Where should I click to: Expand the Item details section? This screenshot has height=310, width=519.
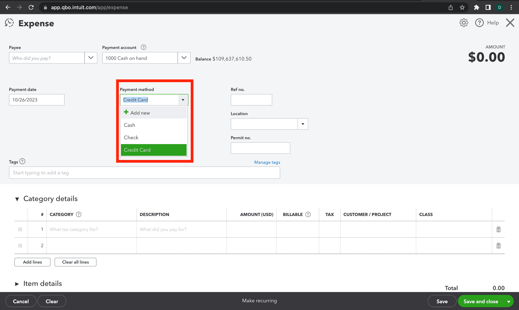click(x=17, y=284)
